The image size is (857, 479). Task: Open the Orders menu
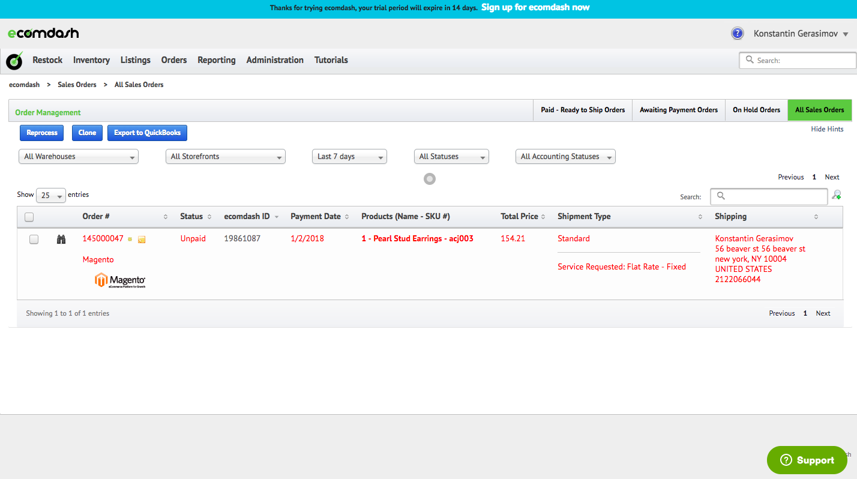click(x=173, y=60)
